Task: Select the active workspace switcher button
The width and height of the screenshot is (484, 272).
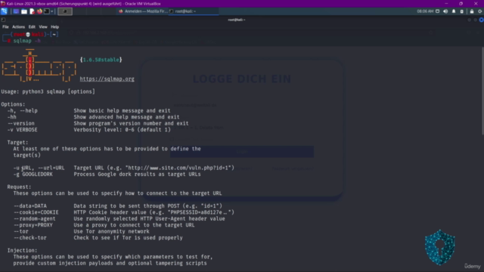Action: click(65, 11)
